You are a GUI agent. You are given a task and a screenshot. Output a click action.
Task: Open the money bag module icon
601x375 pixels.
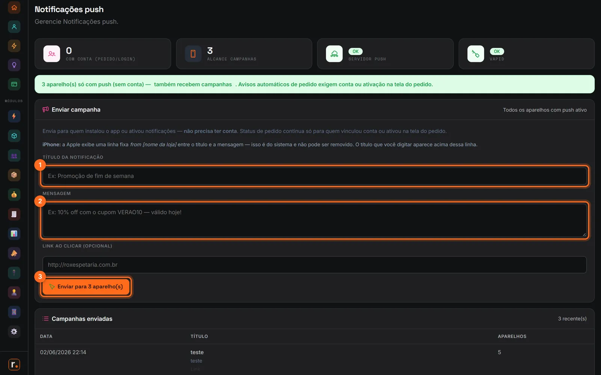pos(14,195)
